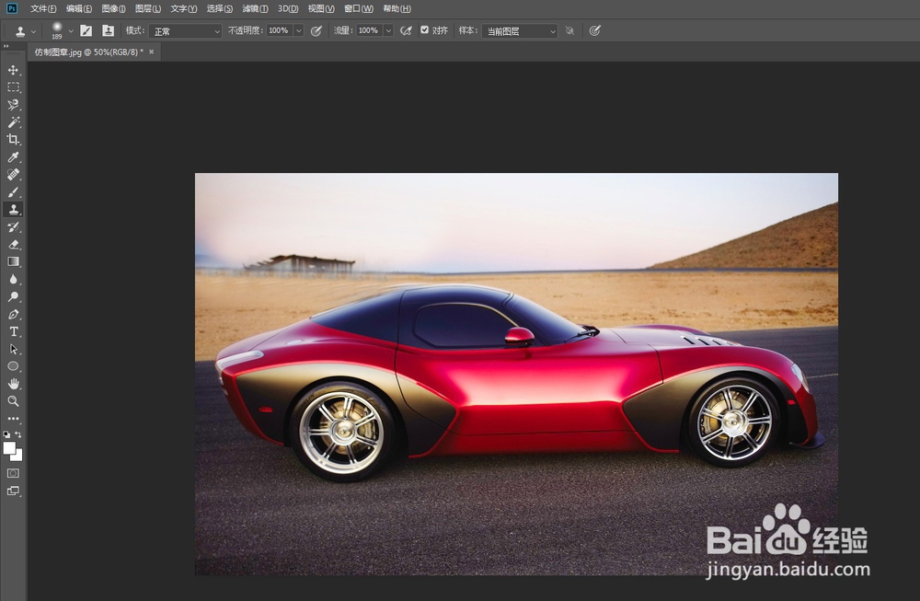Enable airbrush build-up effects
The width and height of the screenshot is (920, 601).
click(406, 31)
